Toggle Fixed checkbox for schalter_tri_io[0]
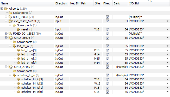 pos(108,92)
